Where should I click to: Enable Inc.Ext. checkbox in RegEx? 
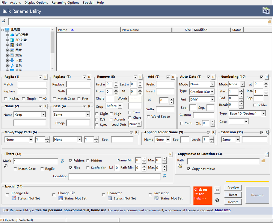click(6, 99)
